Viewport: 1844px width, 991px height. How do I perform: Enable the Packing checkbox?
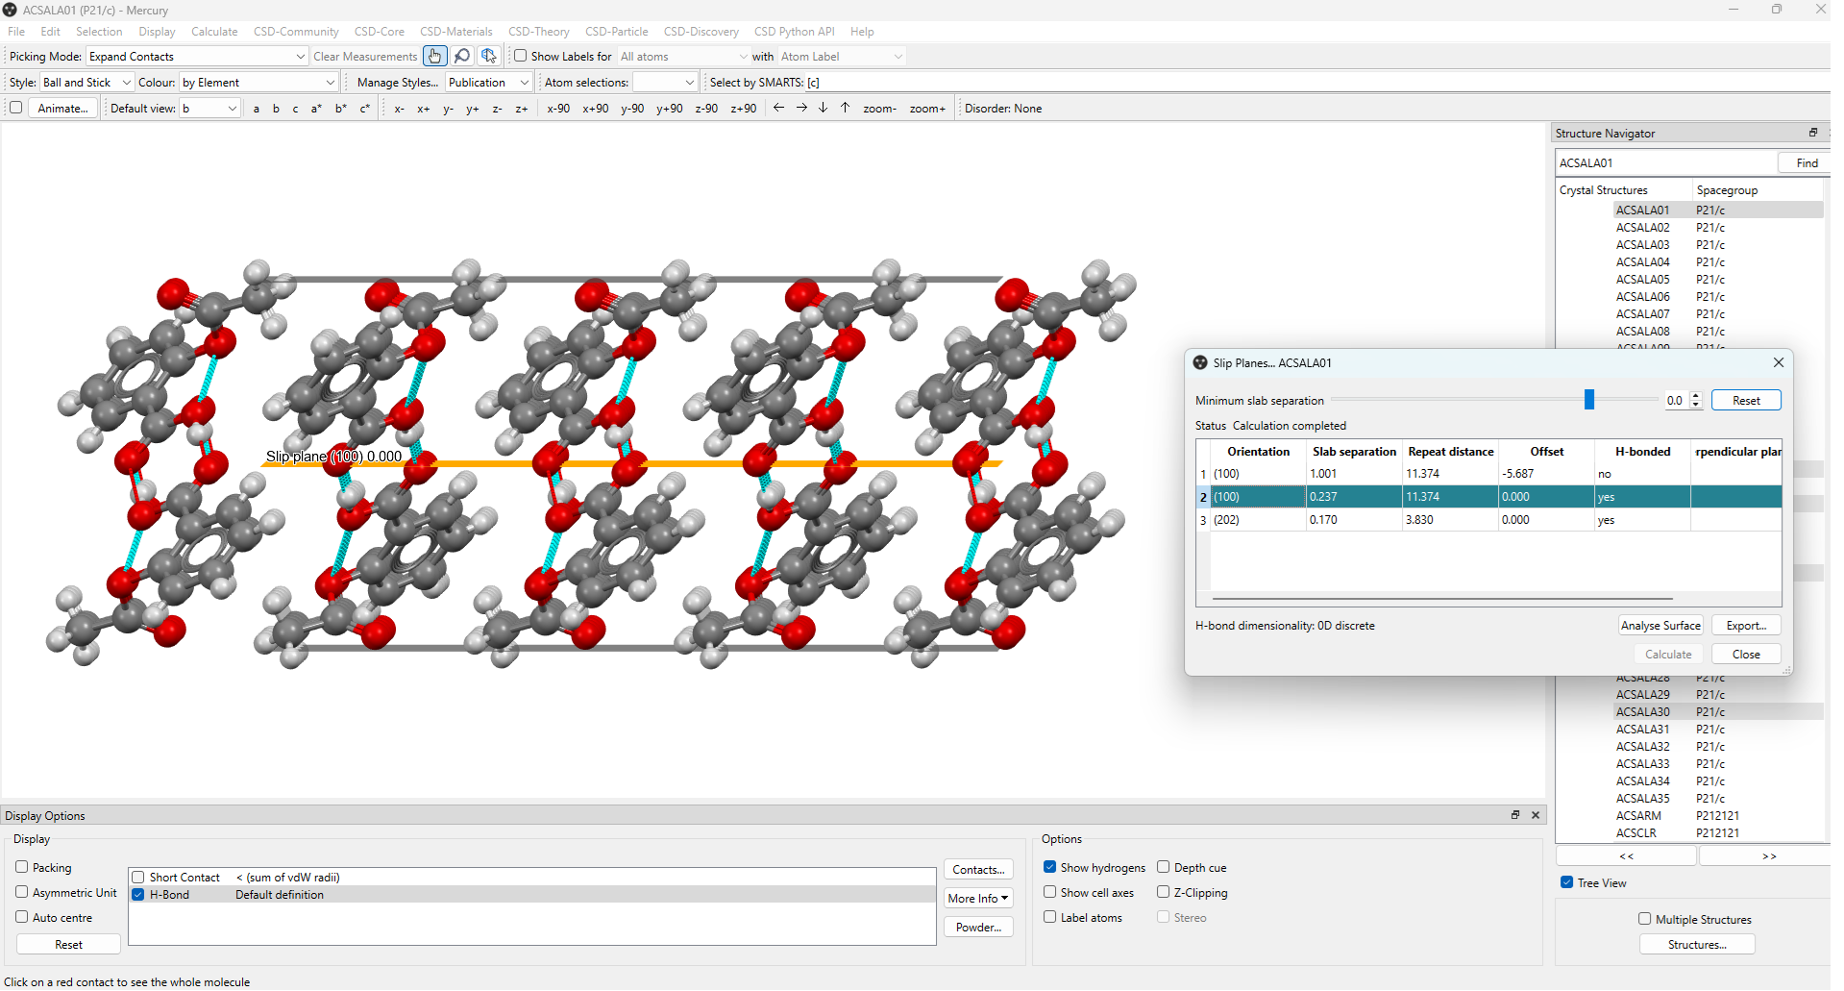(x=22, y=867)
